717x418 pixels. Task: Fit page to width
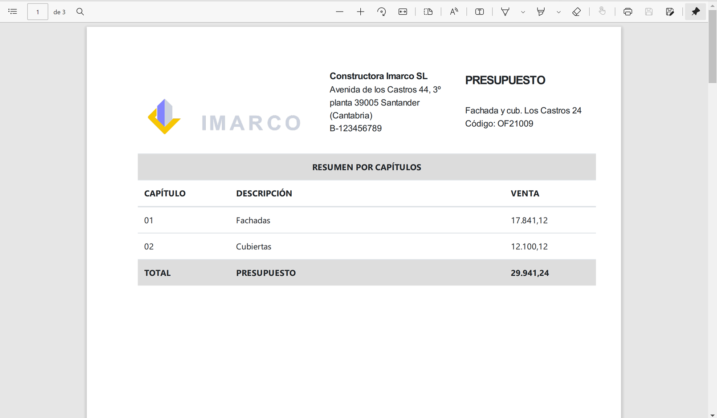pos(403,12)
